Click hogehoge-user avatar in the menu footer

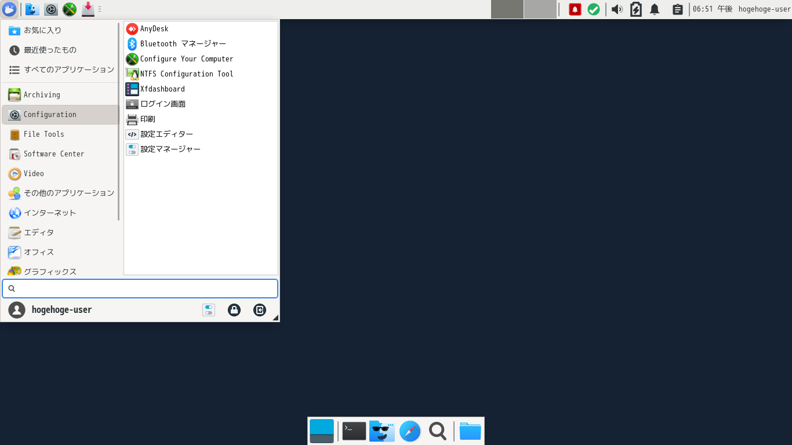[17, 310]
